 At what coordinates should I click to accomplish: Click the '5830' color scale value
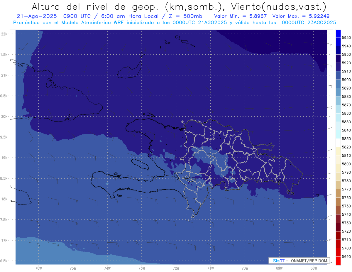click(346, 139)
